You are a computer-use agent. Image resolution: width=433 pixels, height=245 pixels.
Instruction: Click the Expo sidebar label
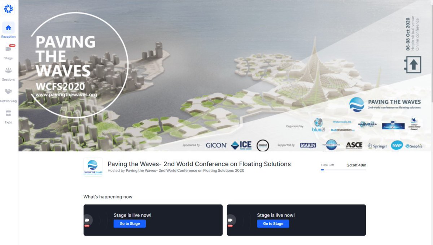pyautogui.click(x=8, y=122)
